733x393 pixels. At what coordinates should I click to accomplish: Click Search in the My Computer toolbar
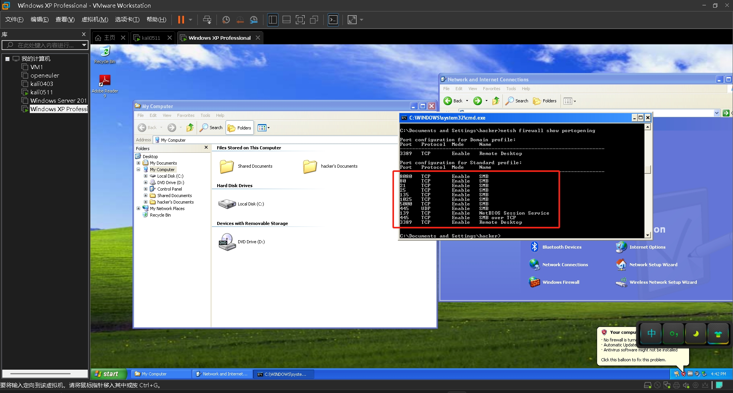(211, 128)
